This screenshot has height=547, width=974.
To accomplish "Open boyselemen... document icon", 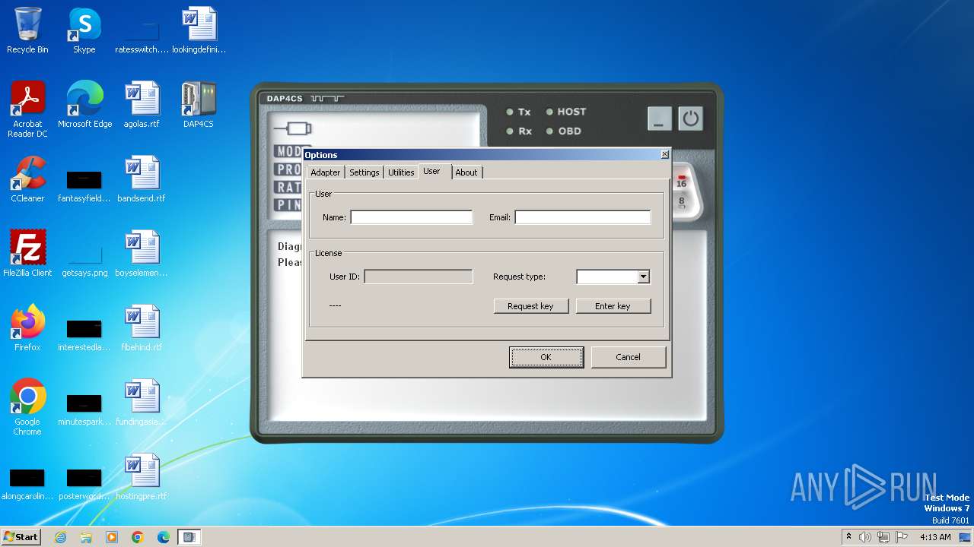I will (x=142, y=254).
